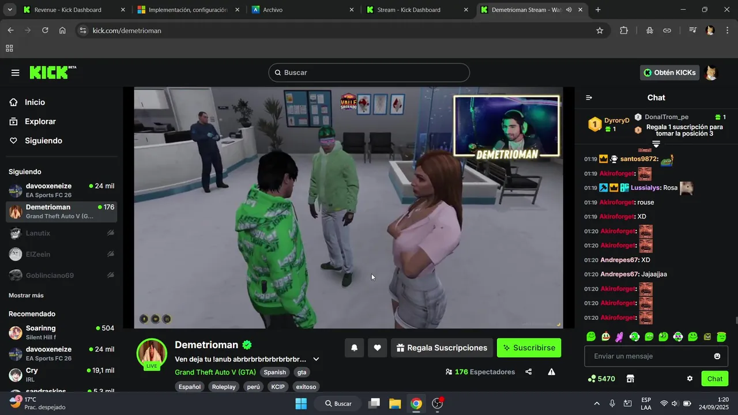
Task: View site information icon in address bar
Action: [83, 31]
